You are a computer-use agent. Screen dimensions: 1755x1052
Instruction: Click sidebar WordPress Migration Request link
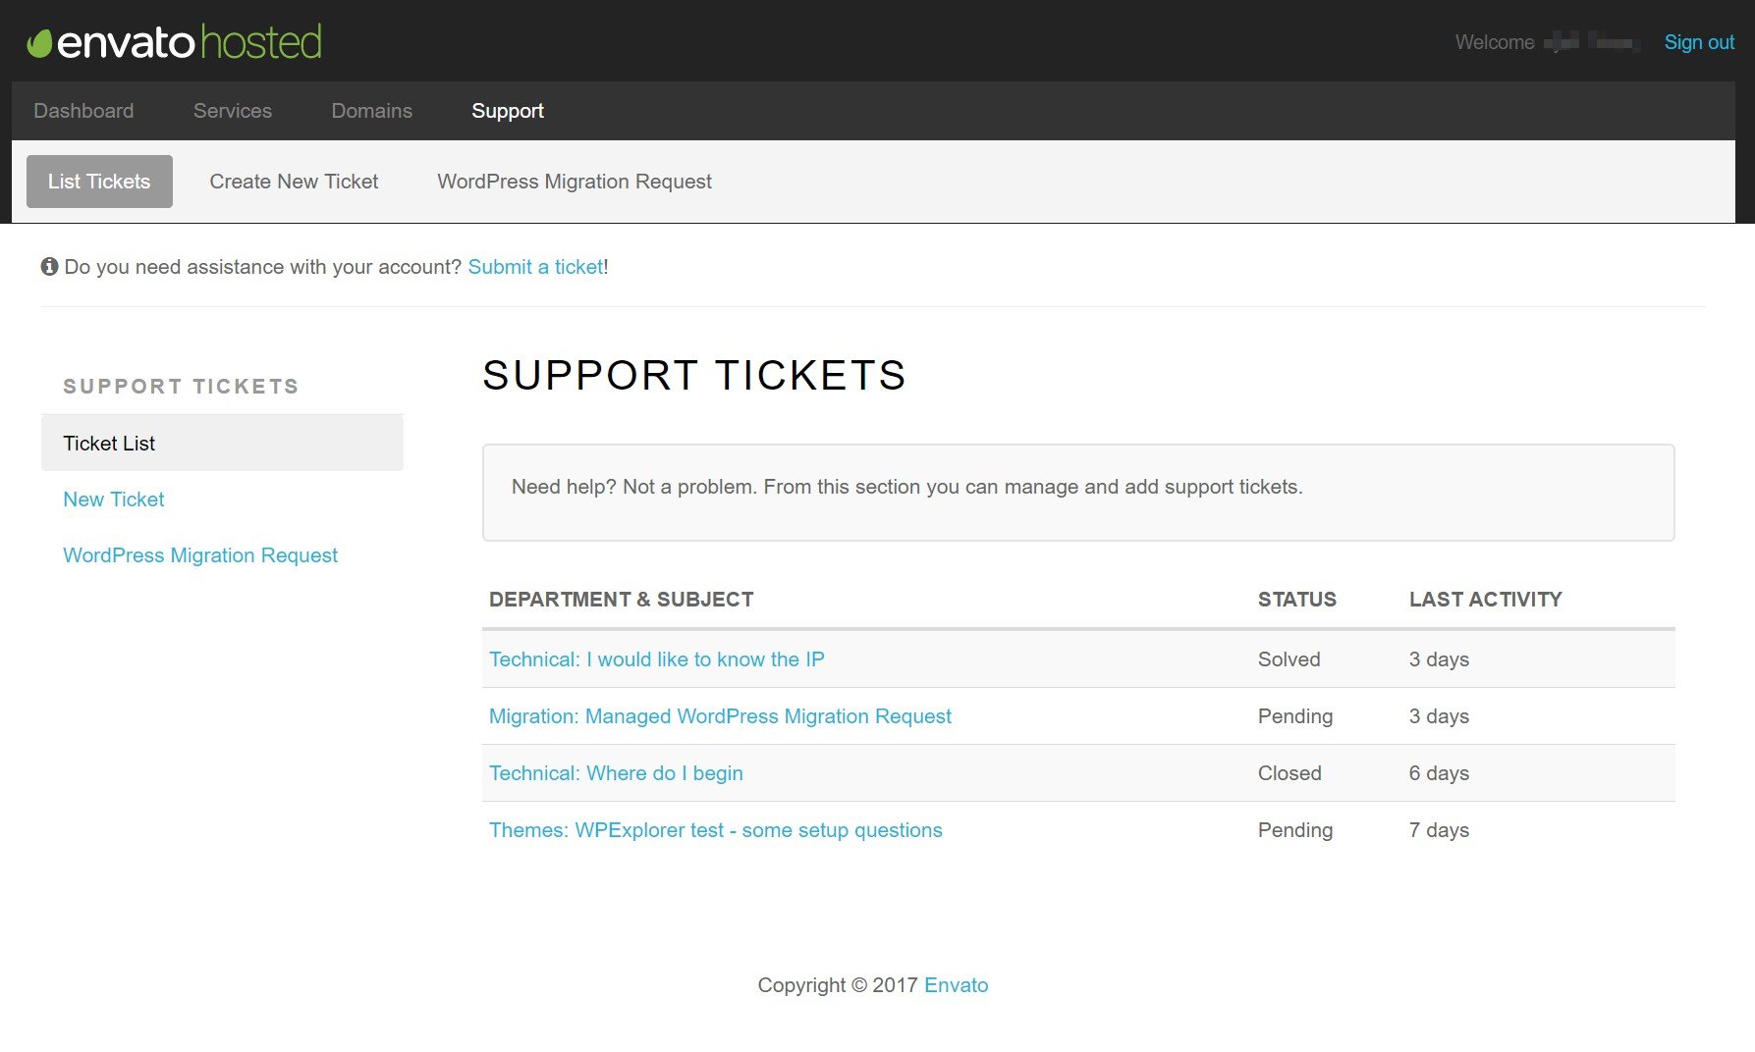click(200, 555)
